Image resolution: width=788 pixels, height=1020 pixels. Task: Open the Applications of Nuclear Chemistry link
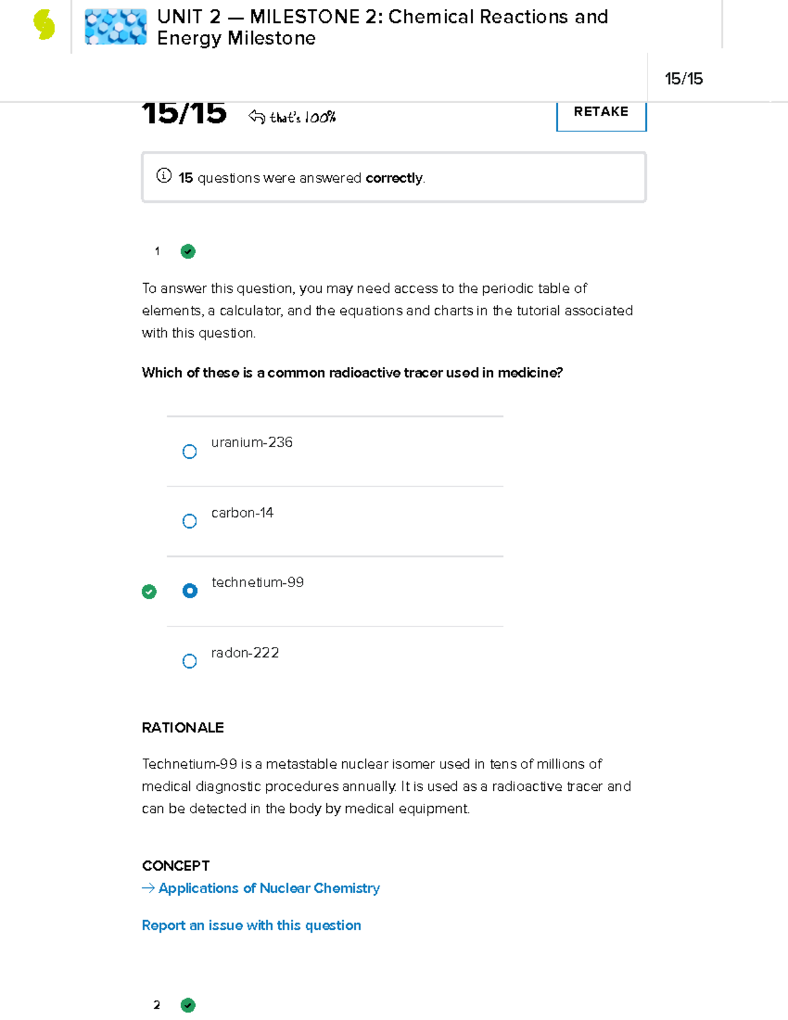pos(269,888)
